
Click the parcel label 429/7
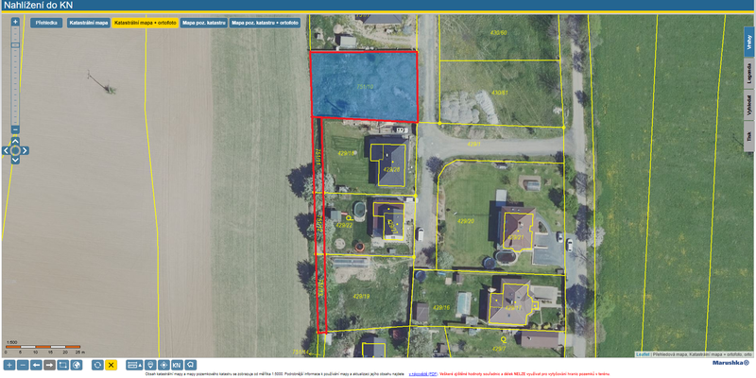pos(499,348)
